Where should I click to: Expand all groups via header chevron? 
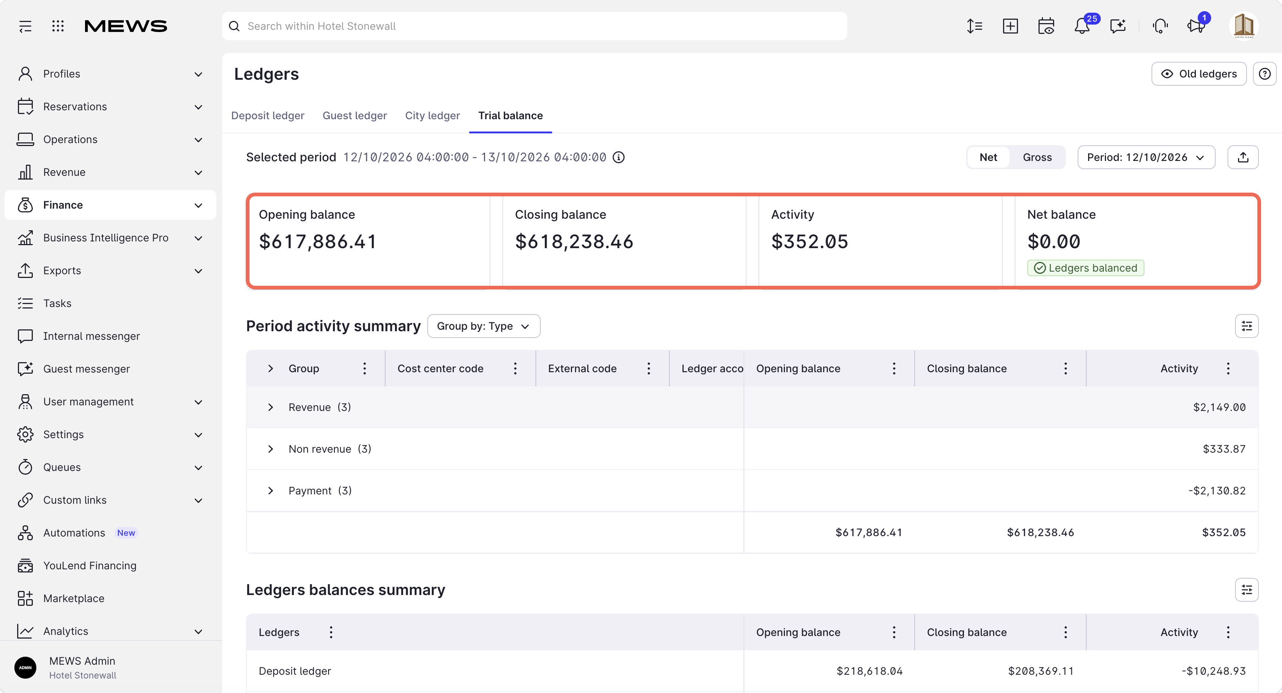point(270,369)
